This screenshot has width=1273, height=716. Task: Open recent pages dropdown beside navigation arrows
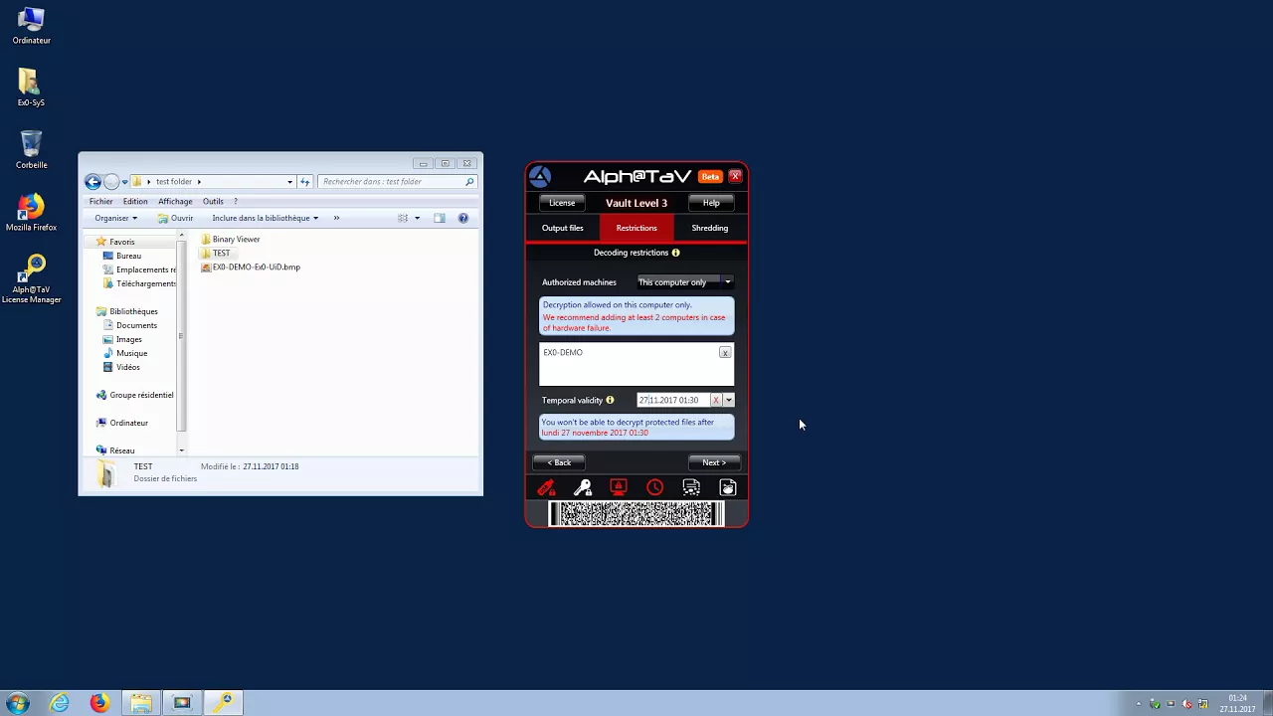(x=124, y=182)
